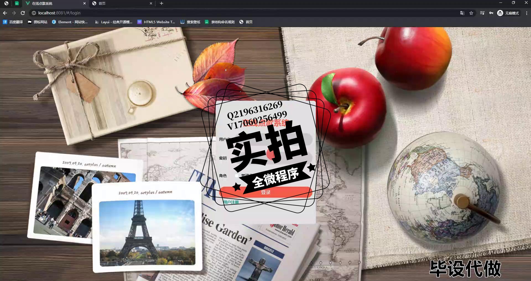
Task: Close the 在线点歌系统 tab
Action: click(x=84, y=3)
